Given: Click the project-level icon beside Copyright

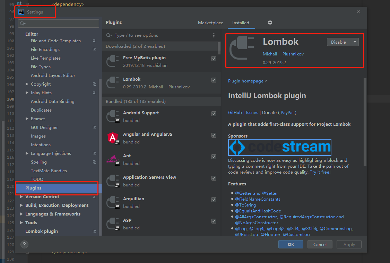Looking at the screenshot, I should (x=95, y=84).
